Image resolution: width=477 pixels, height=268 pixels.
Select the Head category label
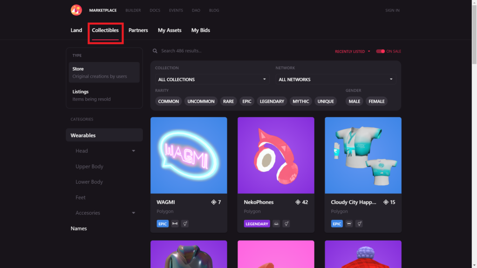(x=82, y=151)
